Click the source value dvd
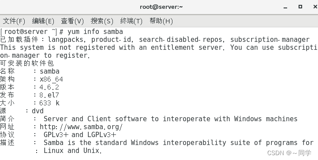 (x=37, y=111)
